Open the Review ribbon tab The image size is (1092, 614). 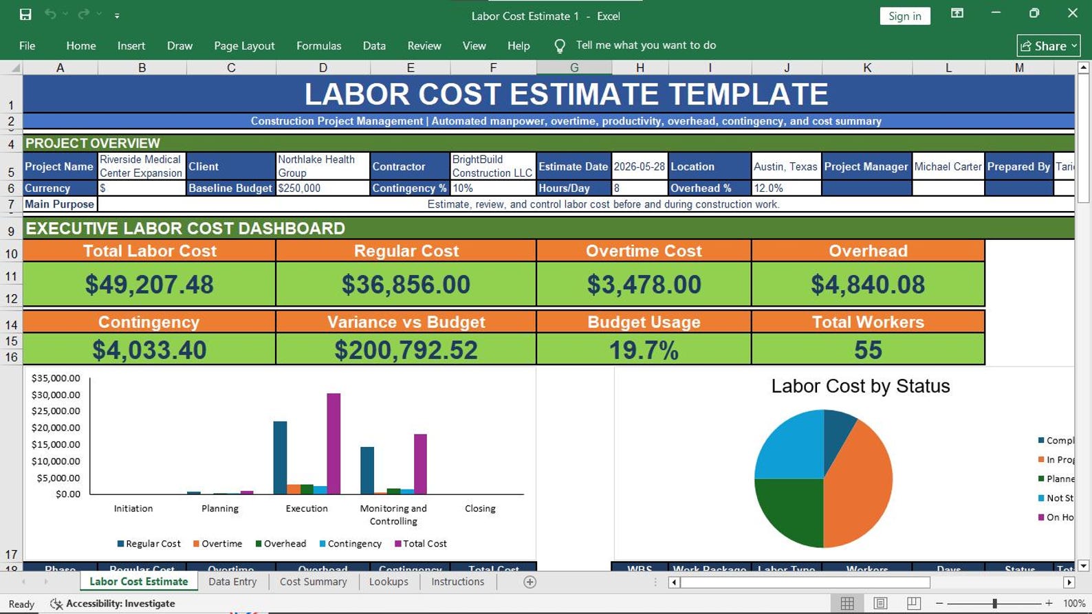pyautogui.click(x=424, y=45)
